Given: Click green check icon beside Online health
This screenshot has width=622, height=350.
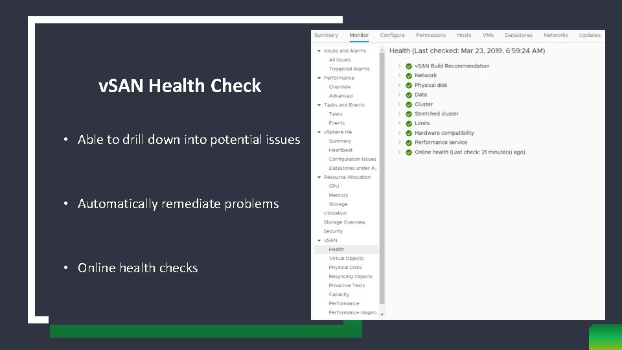Looking at the screenshot, I should tap(409, 152).
